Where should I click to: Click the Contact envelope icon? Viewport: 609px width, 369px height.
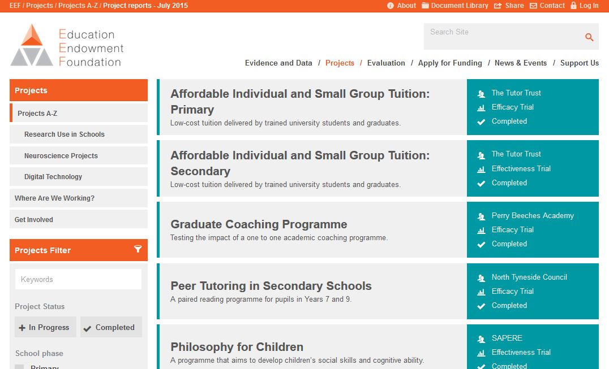[533, 6]
